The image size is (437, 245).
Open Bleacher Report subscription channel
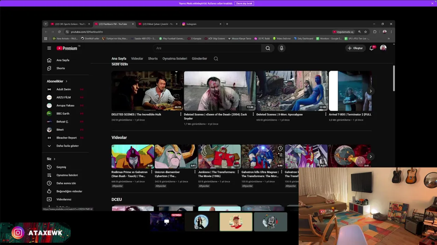point(66,138)
